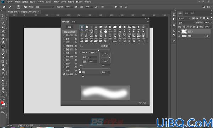Open the Edit menu
The image size is (213, 128).
pos(17,2)
